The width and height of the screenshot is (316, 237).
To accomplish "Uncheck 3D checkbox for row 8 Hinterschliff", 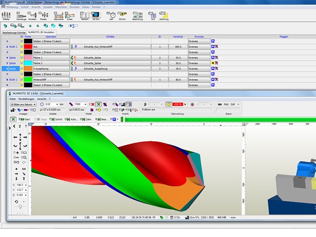I will pos(22,79).
